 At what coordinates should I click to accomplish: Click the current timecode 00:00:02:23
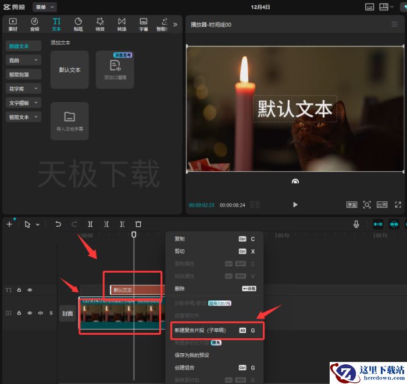(201, 205)
